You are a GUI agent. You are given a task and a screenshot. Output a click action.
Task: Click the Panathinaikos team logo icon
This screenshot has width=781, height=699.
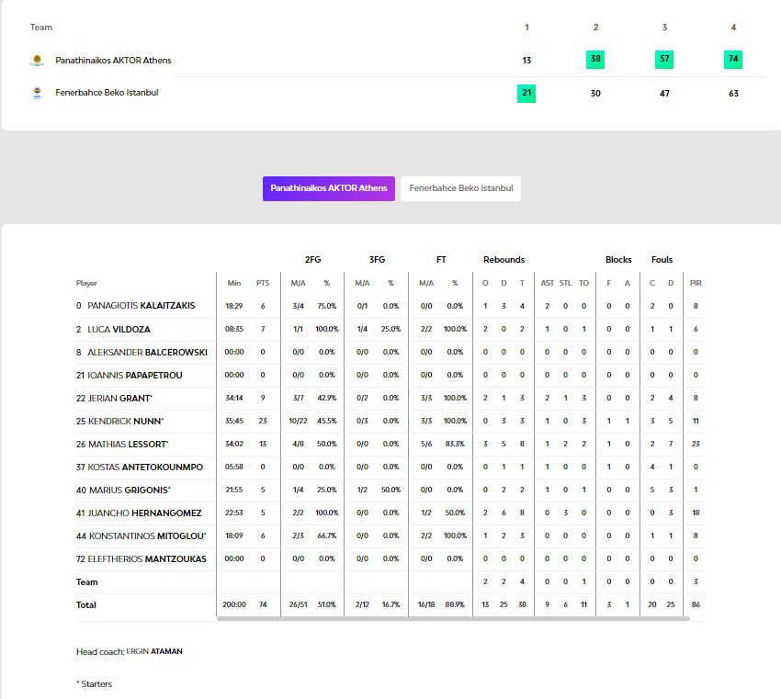[x=37, y=61]
